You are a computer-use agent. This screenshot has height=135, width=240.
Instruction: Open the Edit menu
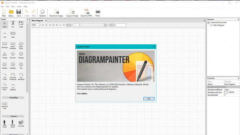(7, 6)
